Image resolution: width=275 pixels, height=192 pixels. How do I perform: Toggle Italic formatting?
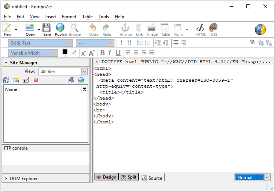(110, 53)
